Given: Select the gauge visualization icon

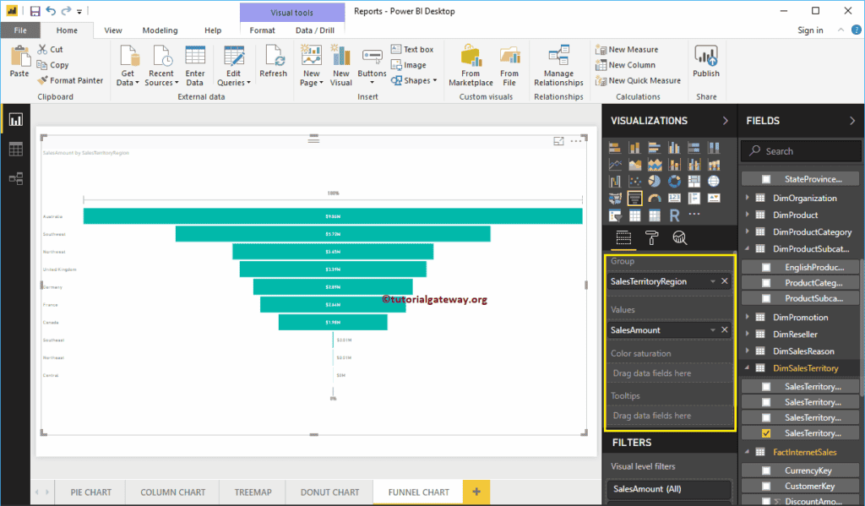Looking at the screenshot, I should pos(655,199).
